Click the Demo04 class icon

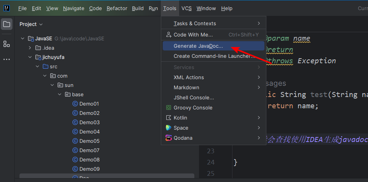(75, 132)
